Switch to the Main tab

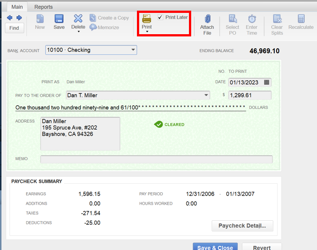point(17,7)
